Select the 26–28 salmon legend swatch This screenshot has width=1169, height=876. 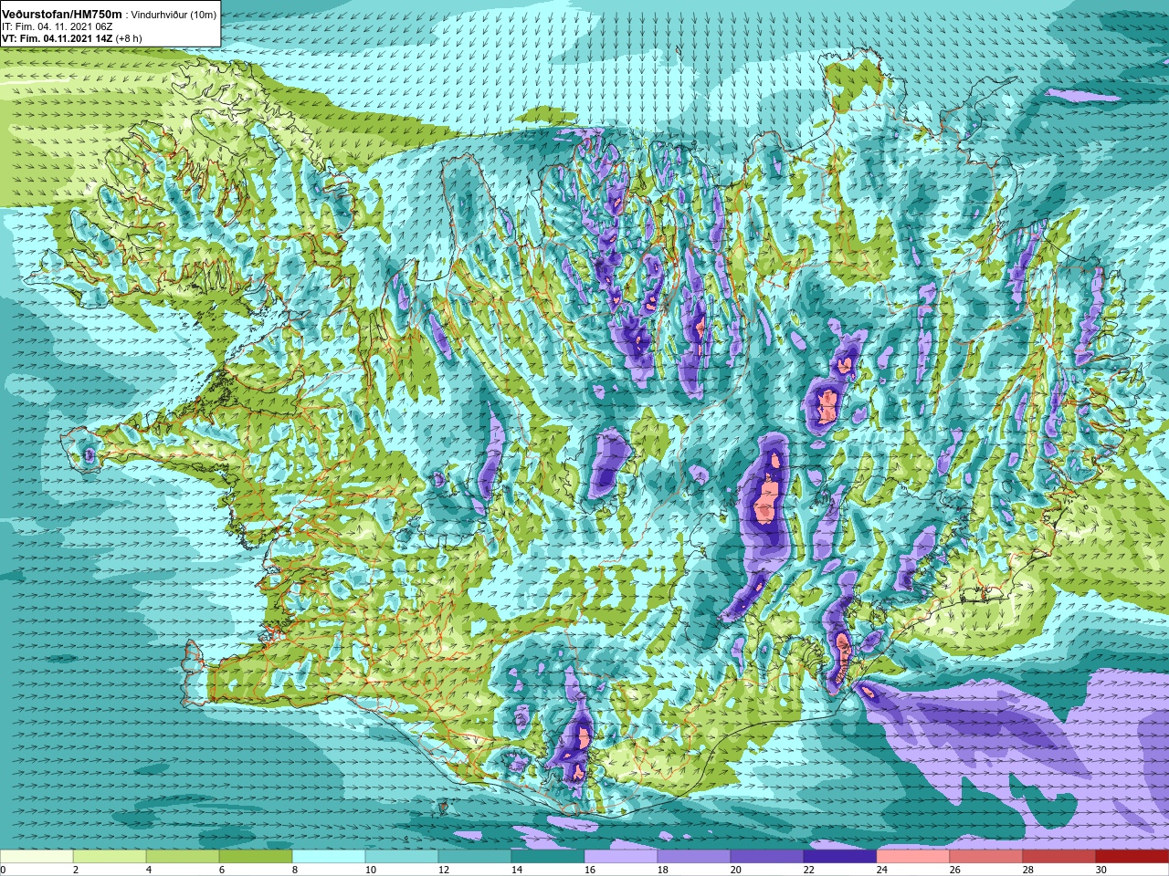[x=986, y=857]
